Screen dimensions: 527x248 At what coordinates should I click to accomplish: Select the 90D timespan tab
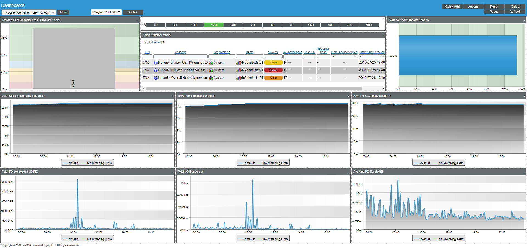(x=369, y=25)
